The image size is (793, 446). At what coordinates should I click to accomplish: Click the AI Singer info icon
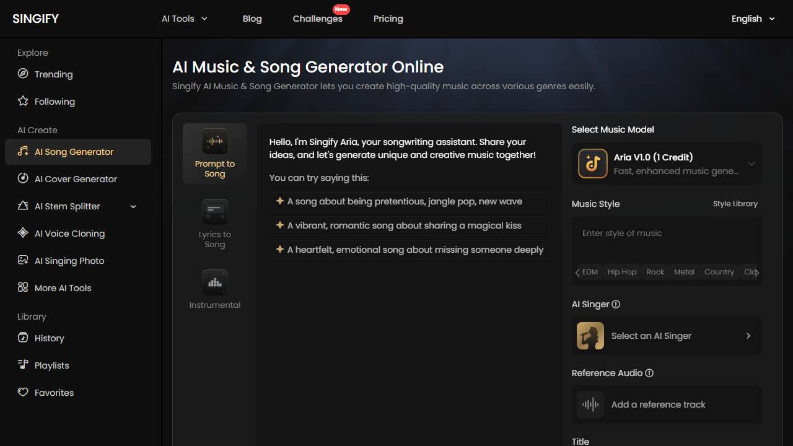coord(616,304)
